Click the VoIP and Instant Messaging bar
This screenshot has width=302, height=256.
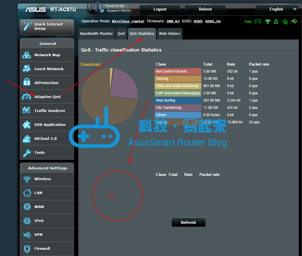(178, 93)
